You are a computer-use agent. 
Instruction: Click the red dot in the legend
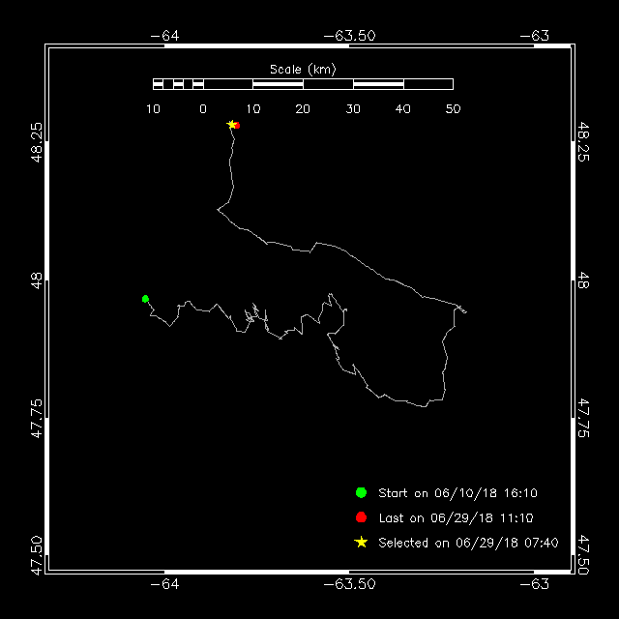(x=361, y=517)
